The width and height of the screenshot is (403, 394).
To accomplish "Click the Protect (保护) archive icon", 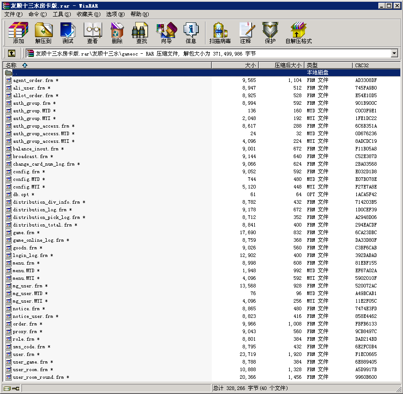I will (x=270, y=33).
